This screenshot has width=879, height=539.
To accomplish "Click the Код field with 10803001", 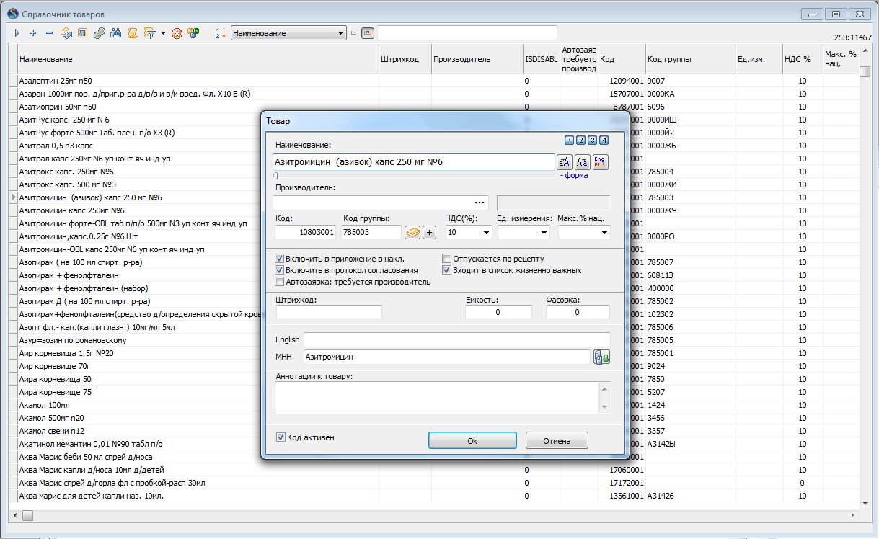I will coord(305,232).
